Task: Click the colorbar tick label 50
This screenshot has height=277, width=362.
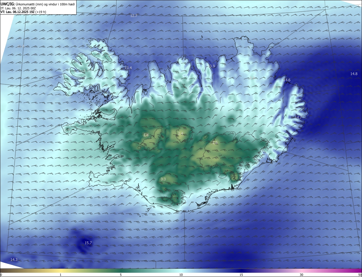Action: click(x=360, y=275)
